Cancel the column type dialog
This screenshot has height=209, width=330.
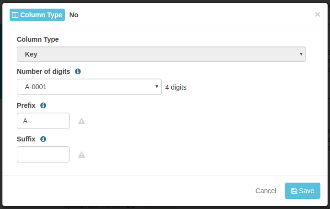pyautogui.click(x=266, y=191)
